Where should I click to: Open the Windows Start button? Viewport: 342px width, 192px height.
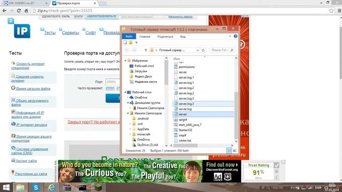coord(6,187)
